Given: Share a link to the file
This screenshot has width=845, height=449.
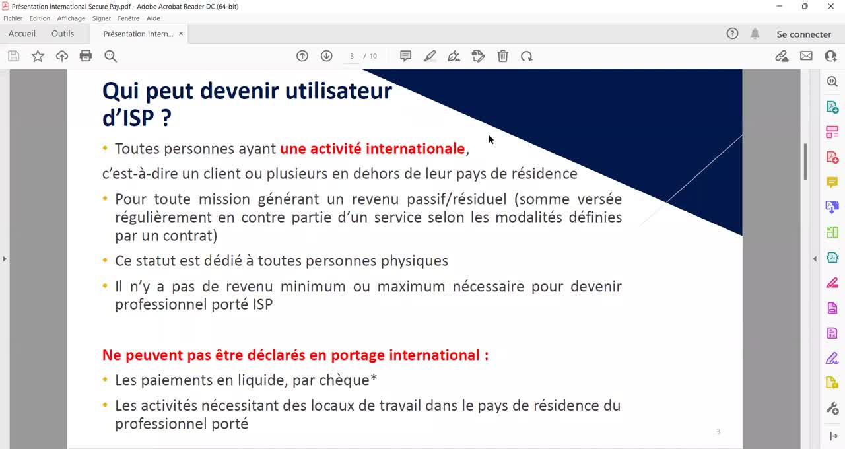Looking at the screenshot, I should click(782, 56).
